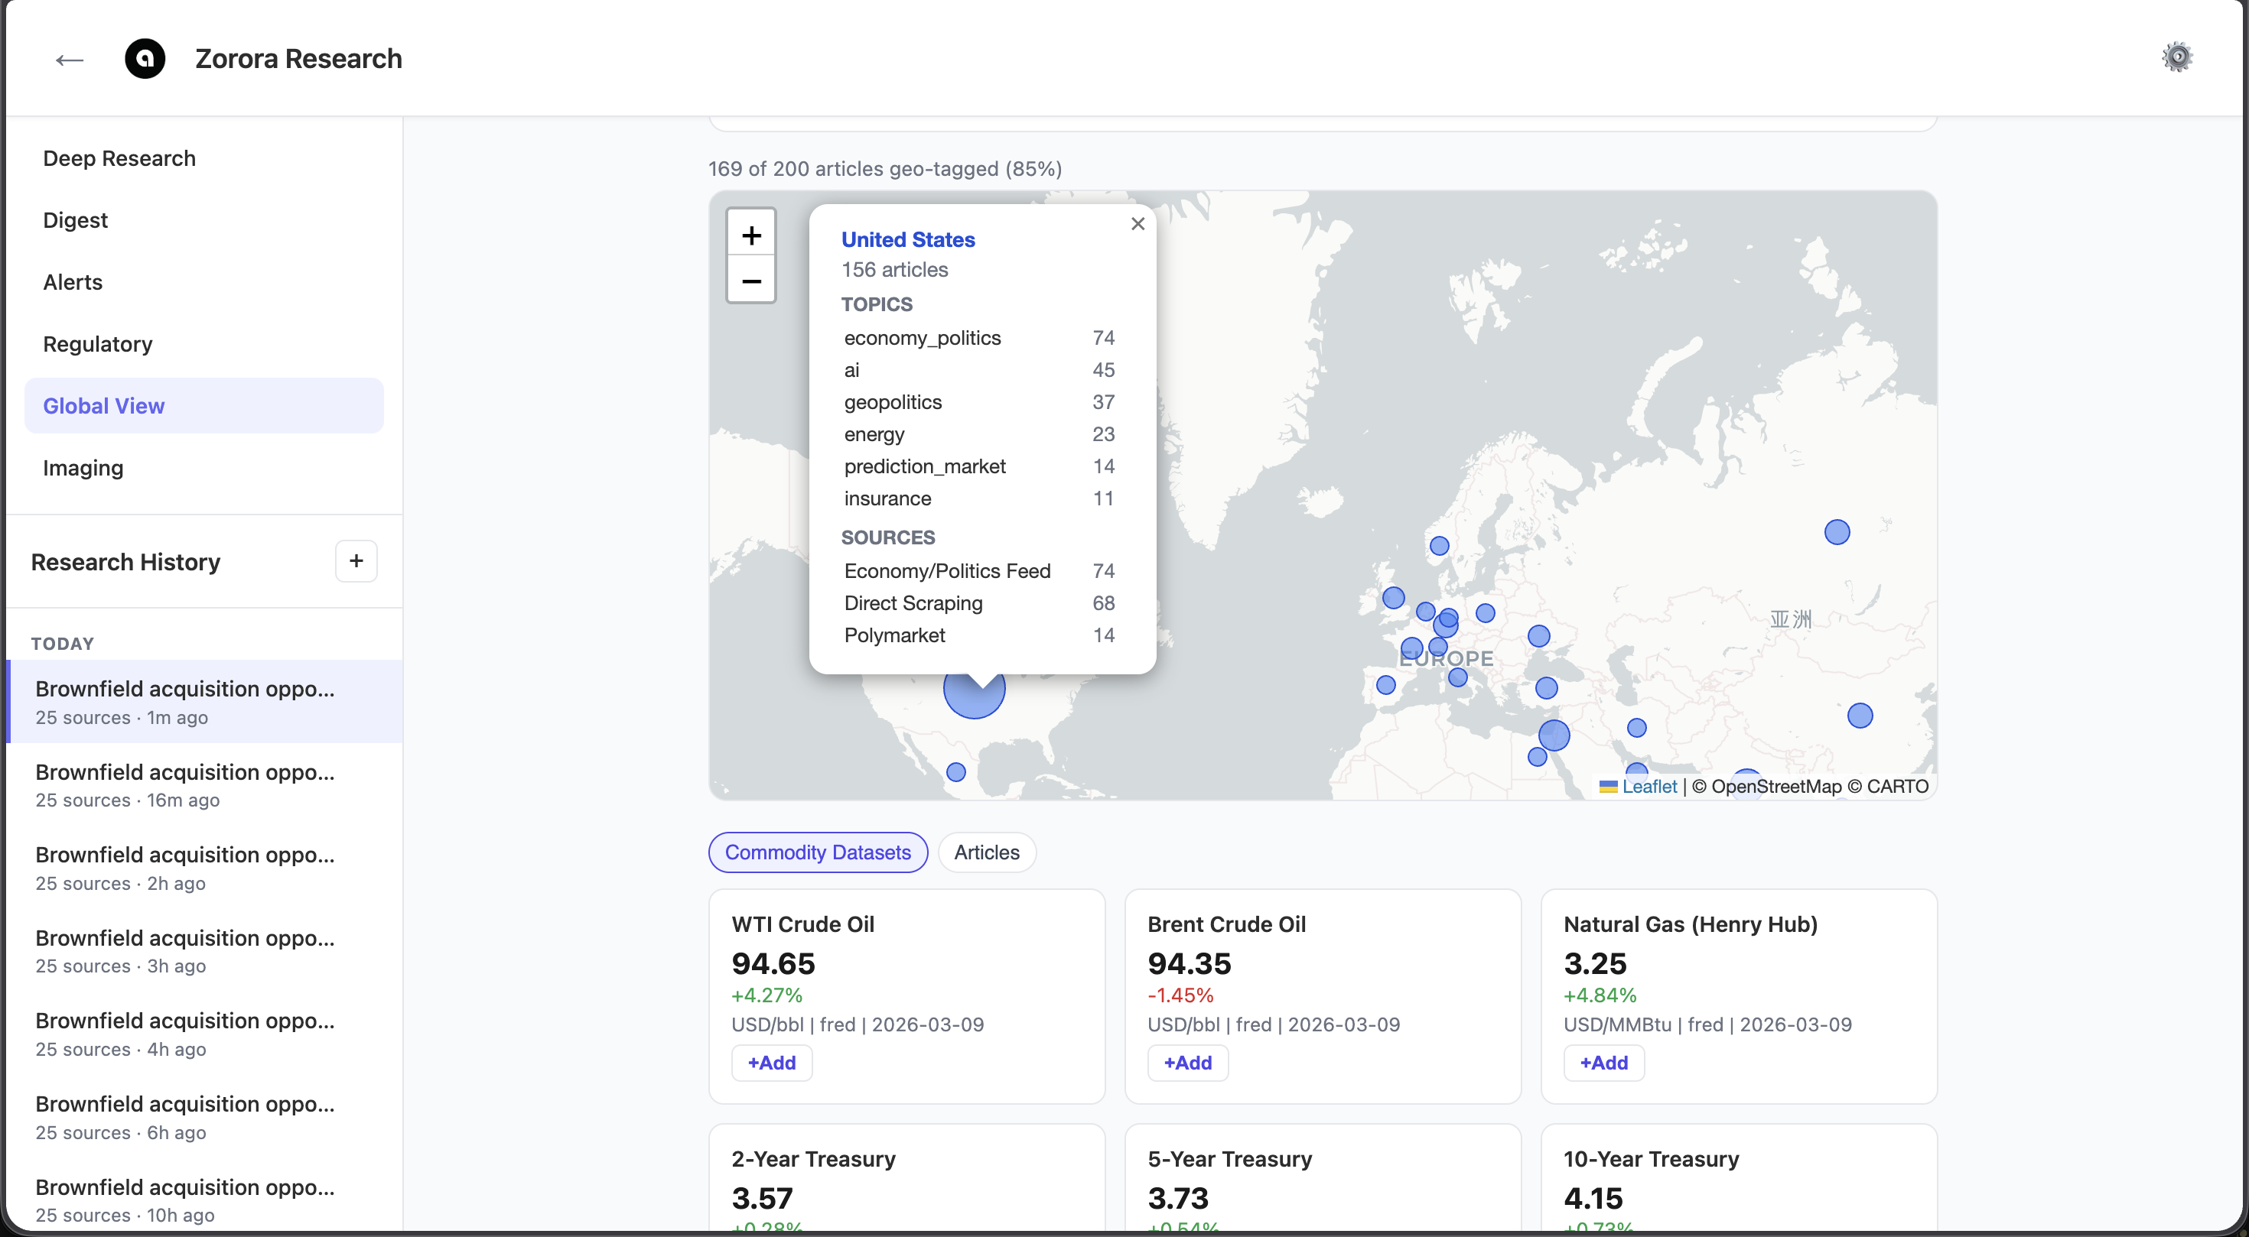Create new research with the plus button
This screenshot has height=1237, width=2249.
(356, 561)
